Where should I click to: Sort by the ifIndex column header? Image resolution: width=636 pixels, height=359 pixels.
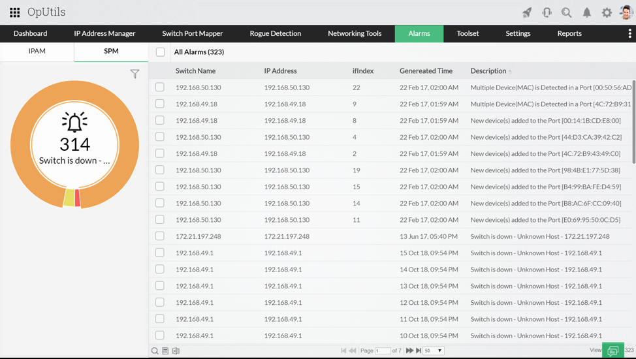pos(363,71)
